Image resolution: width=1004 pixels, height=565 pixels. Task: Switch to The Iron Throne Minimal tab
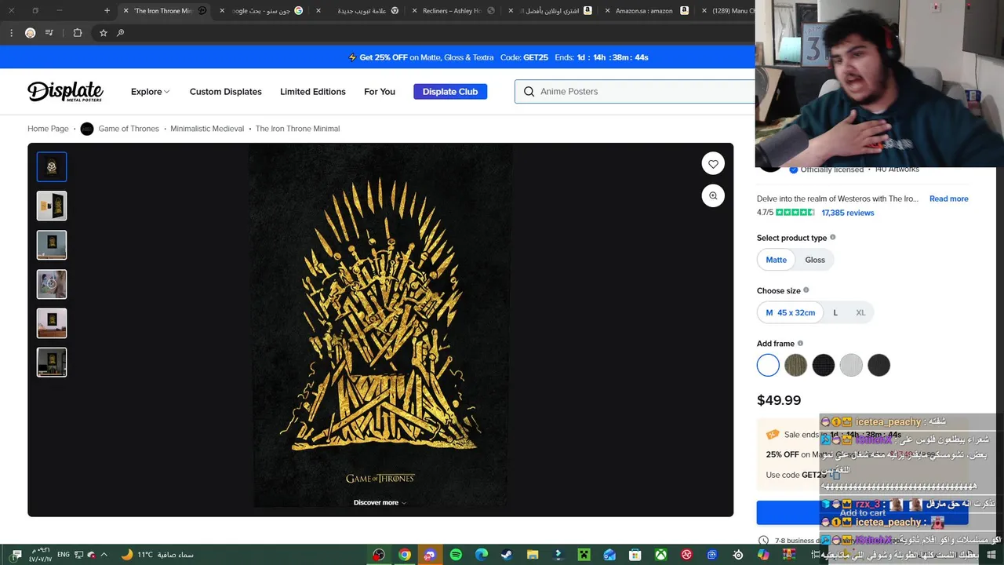(x=163, y=11)
